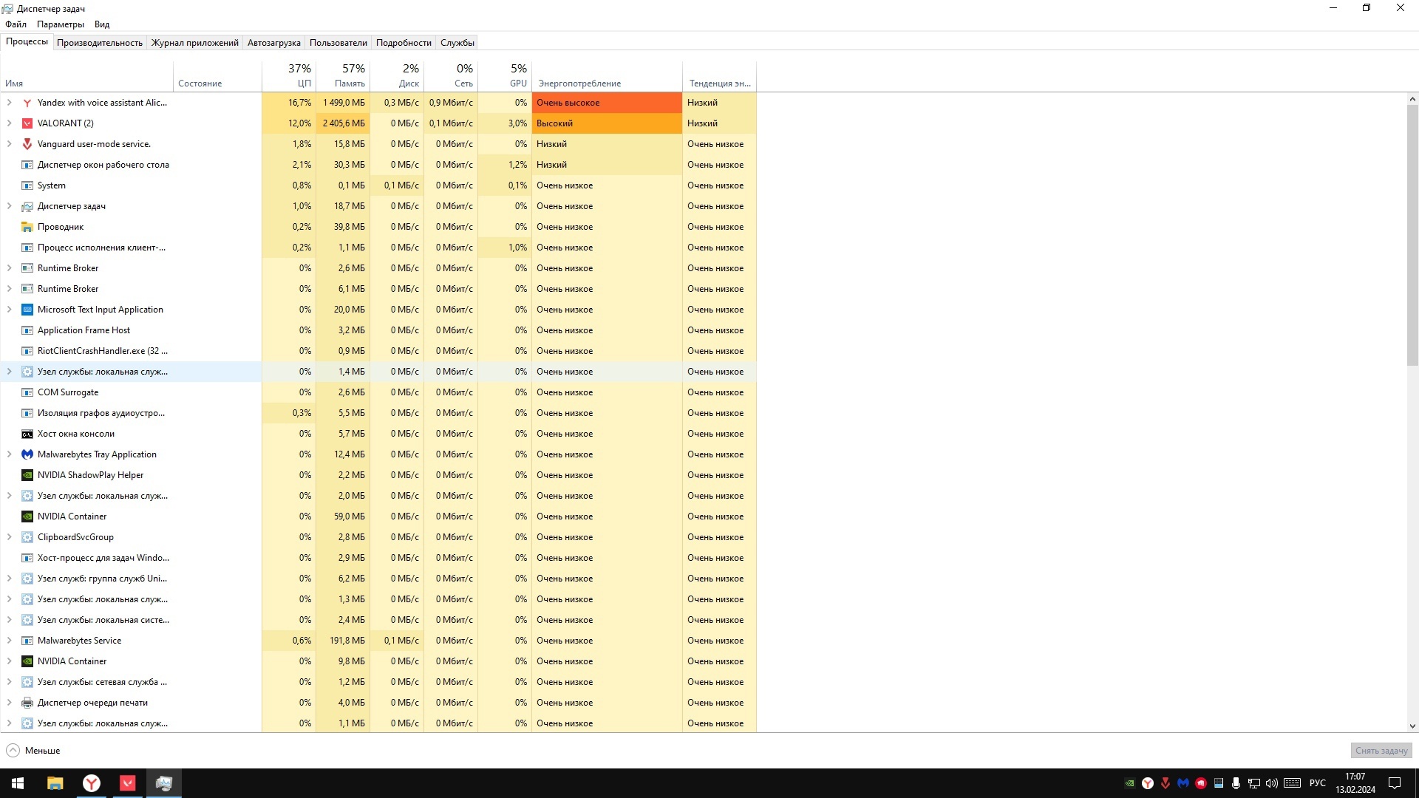The height and width of the screenshot is (798, 1419).
Task: Sort by the Энергопотребление column header
Action: pos(607,75)
